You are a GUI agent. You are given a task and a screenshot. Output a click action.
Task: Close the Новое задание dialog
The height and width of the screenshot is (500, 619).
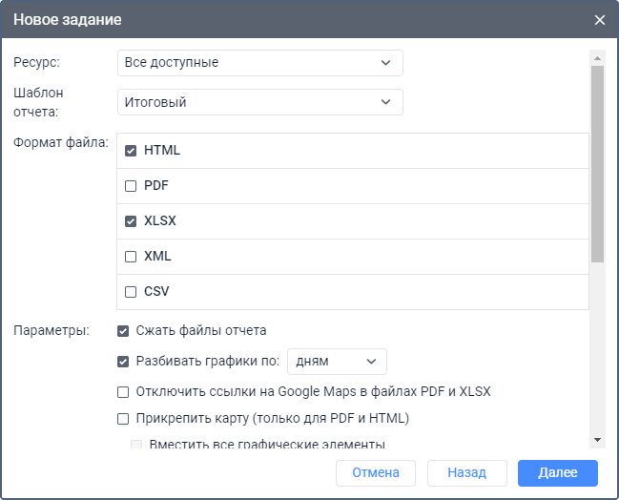pyautogui.click(x=599, y=20)
